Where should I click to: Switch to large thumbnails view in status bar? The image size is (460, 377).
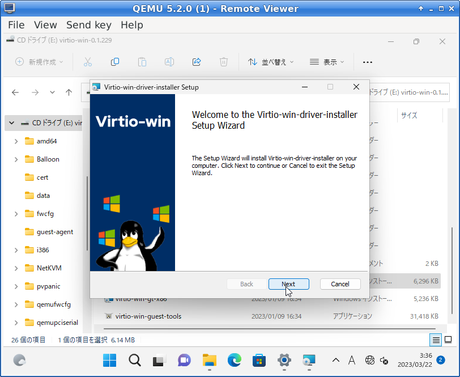tap(448, 340)
